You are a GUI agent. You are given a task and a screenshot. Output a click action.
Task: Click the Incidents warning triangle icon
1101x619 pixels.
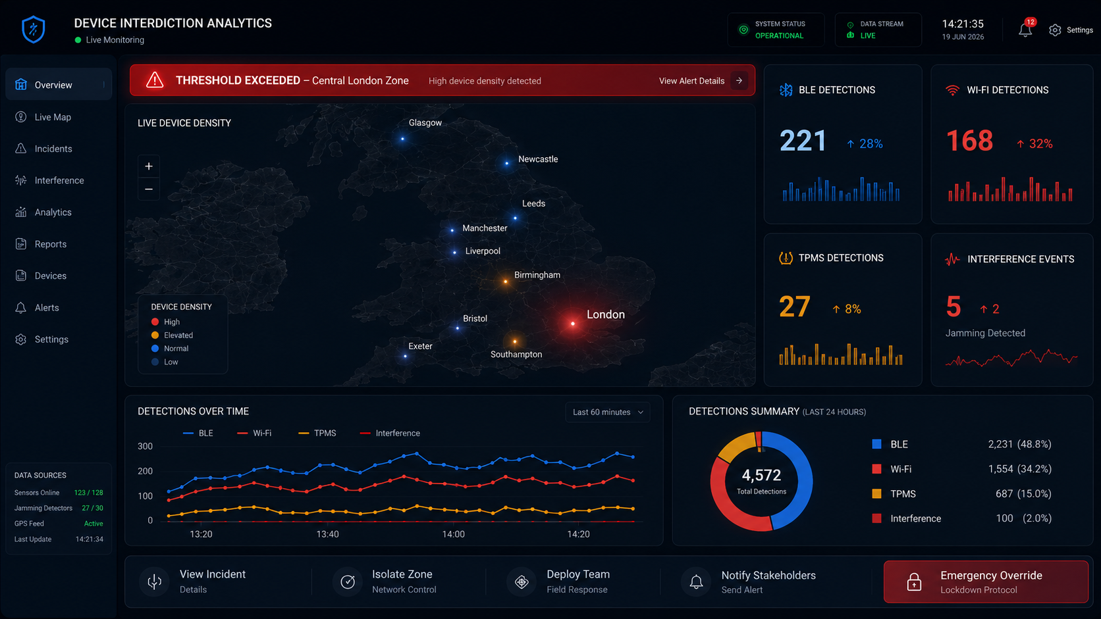point(21,149)
